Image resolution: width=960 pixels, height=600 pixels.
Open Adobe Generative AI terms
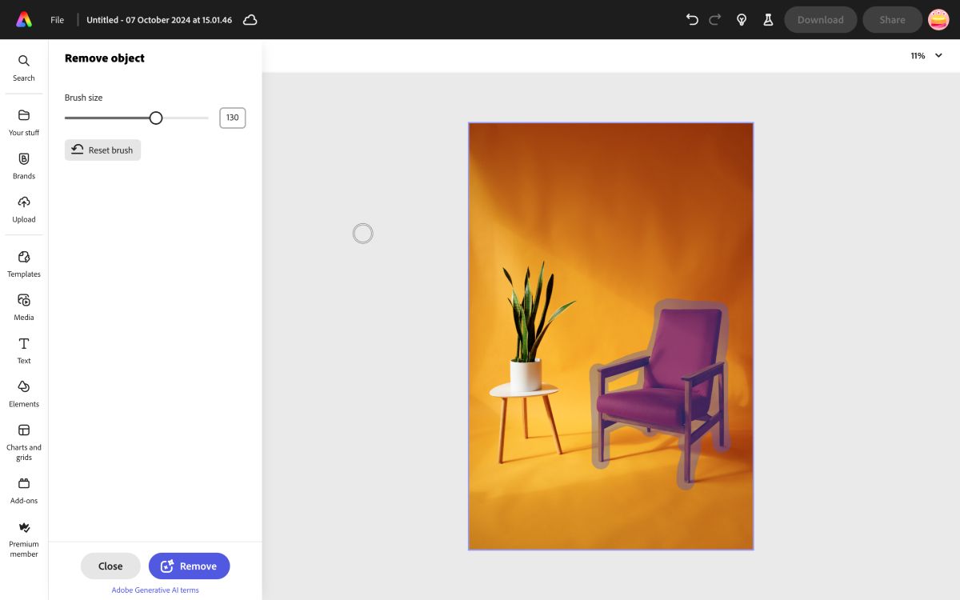154,590
